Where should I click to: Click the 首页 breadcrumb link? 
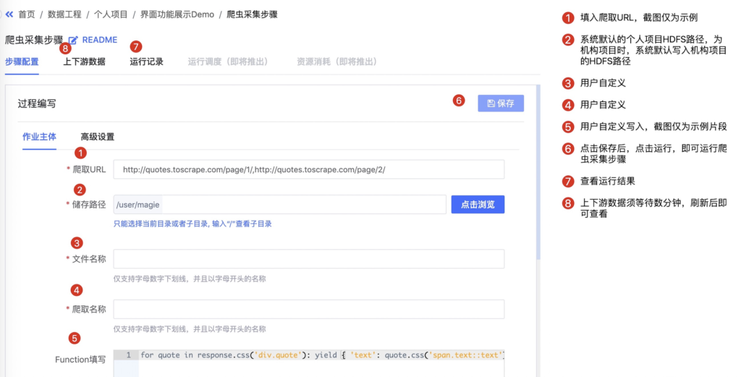coord(26,14)
